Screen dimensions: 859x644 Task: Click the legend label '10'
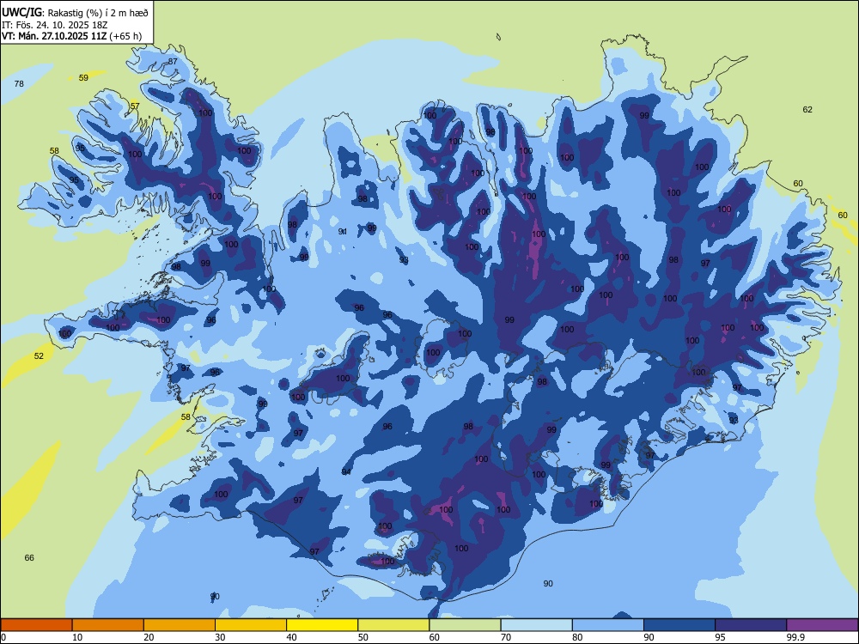[x=78, y=637]
